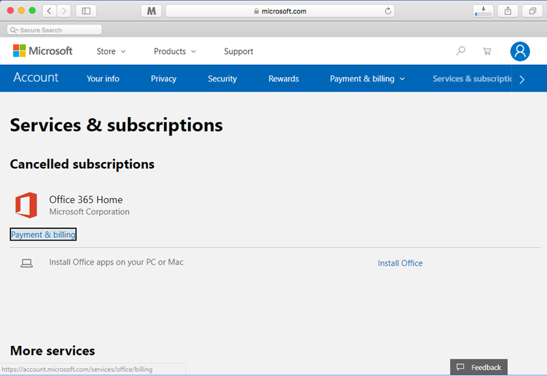
Task: Switch to the Security tab
Action: click(222, 79)
